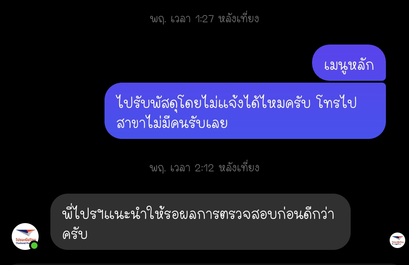The image size is (409, 265).
Task: Click the text สาขาไม่มีคนรับเลย in purple bubble
Action: tap(172, 123)
